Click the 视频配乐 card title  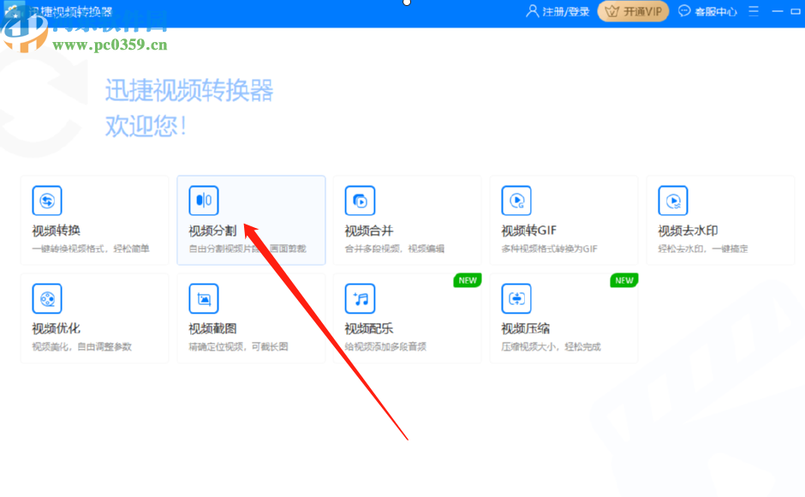[369, 328]
